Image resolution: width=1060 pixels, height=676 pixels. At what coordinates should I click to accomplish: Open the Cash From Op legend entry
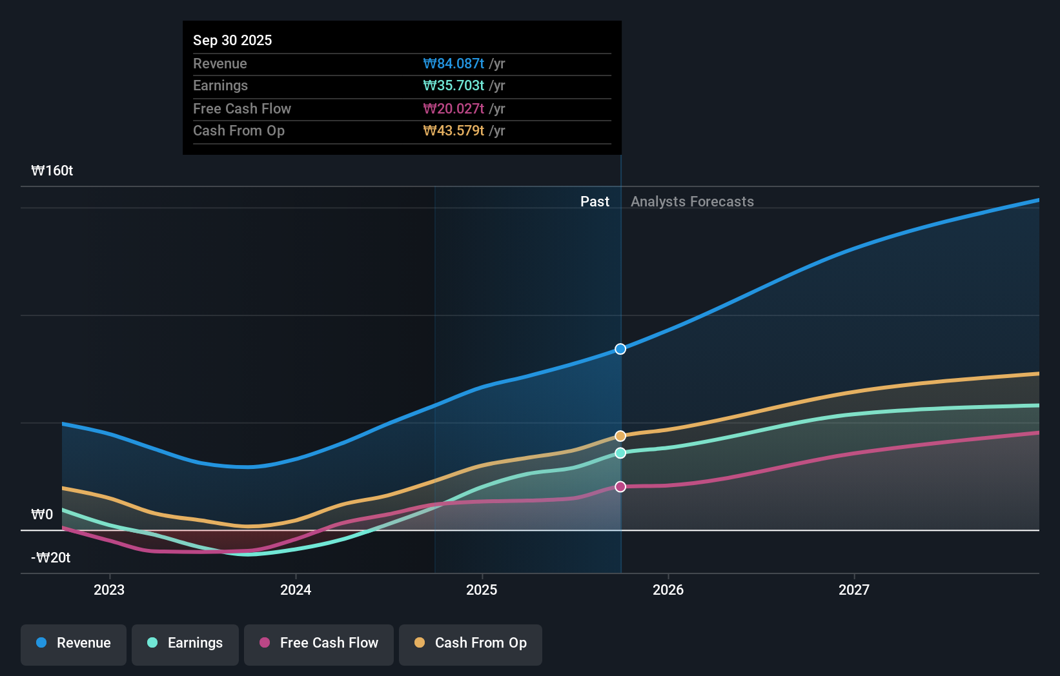470,643
